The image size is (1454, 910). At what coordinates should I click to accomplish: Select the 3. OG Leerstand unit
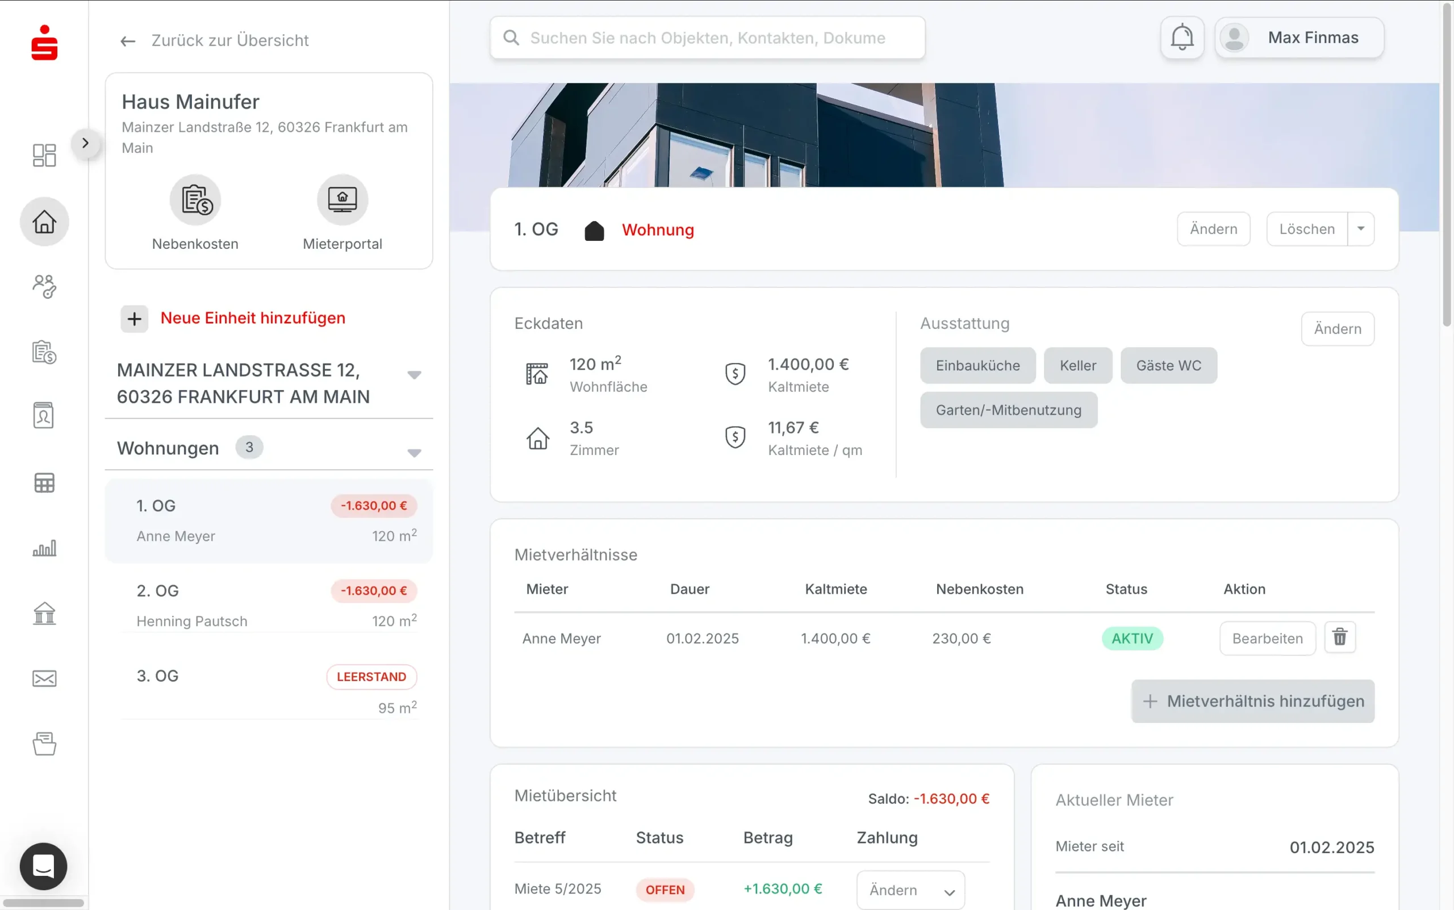(269, 690)
